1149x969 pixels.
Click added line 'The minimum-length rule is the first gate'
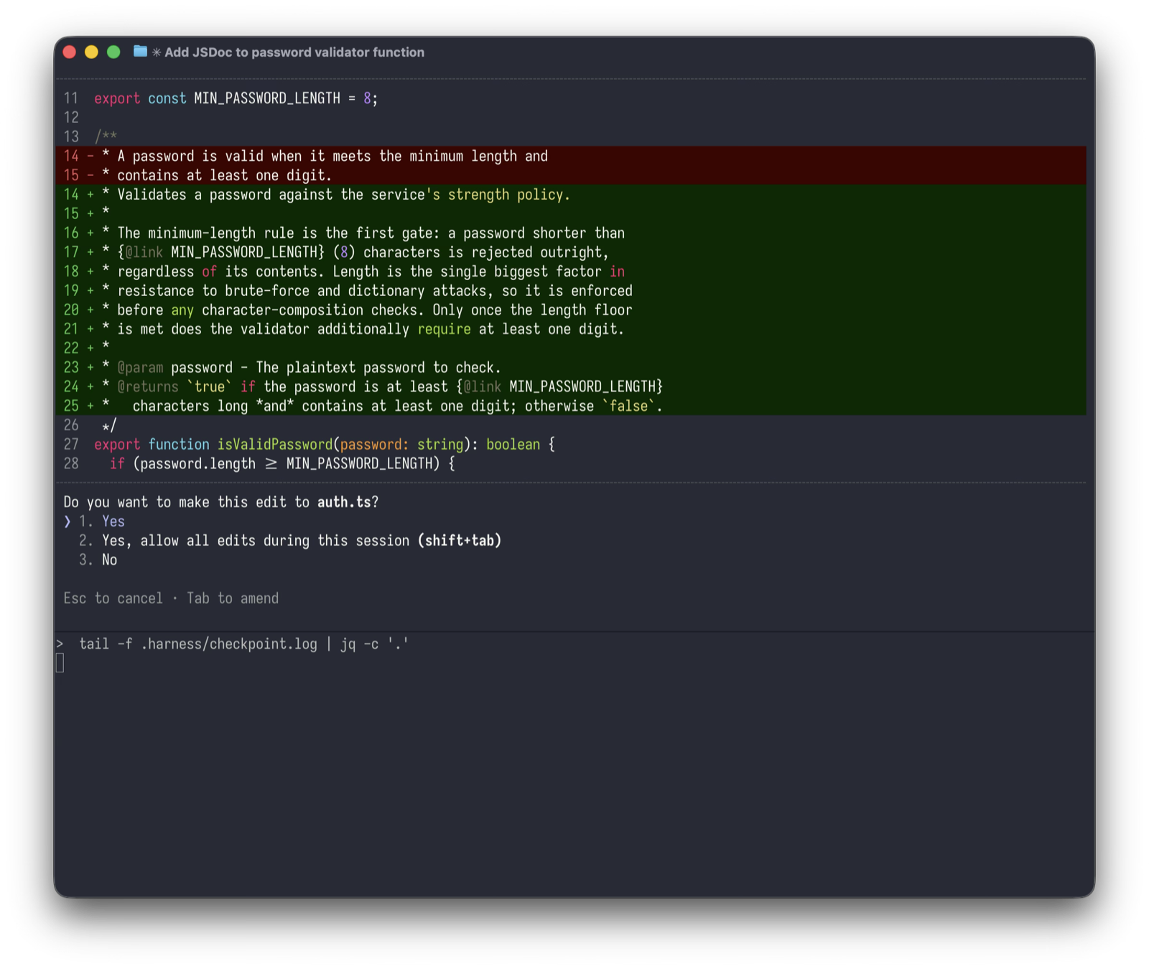pos(571,233)
